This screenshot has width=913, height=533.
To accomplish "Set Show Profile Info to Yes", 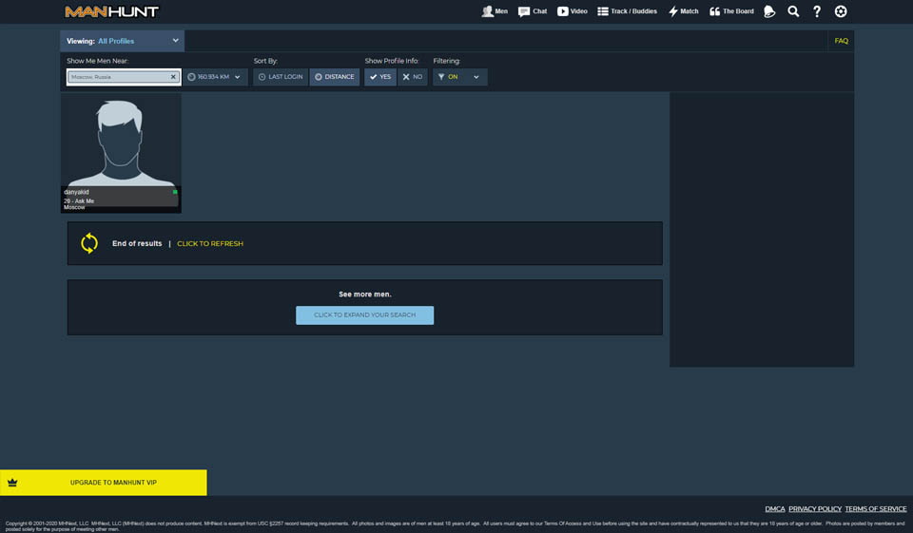I will pyautogui.click(x=380, y=77).
